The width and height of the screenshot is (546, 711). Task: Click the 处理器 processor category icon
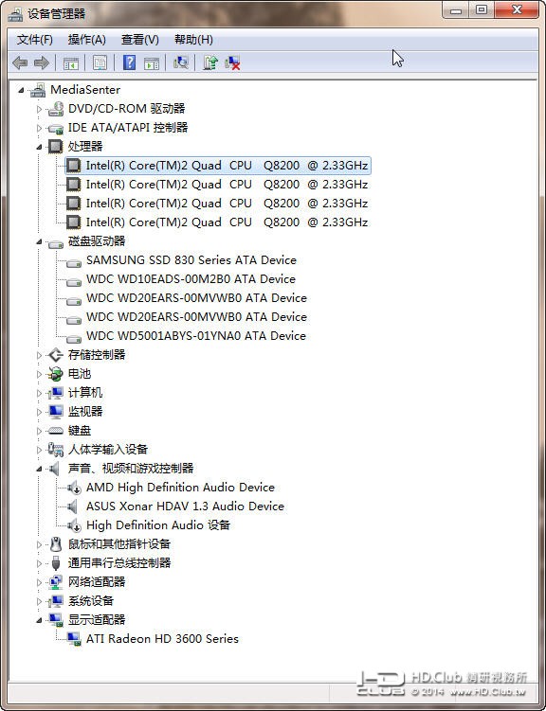click(55, 147)
